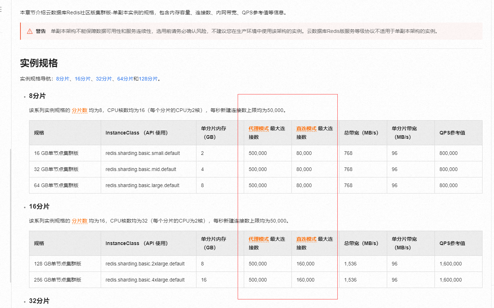
Task: Click memory value 16 in the 256 GB row
Action: [x=204, y=280]
